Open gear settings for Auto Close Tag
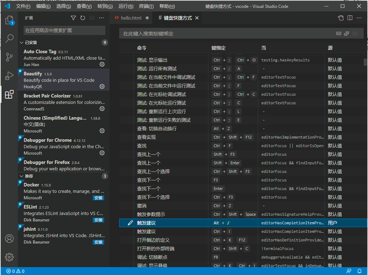The height and width of the screenshot is (275, 368). [x=102, y=64]
